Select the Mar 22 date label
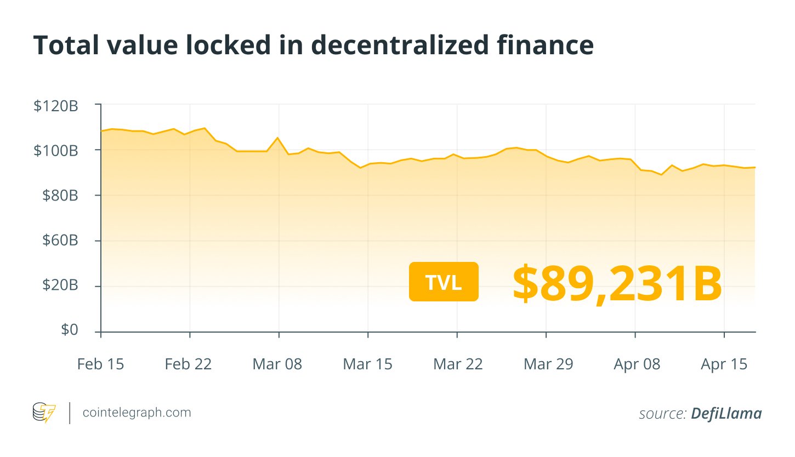The height and width of the screenshot is (457, 795). 458,364
